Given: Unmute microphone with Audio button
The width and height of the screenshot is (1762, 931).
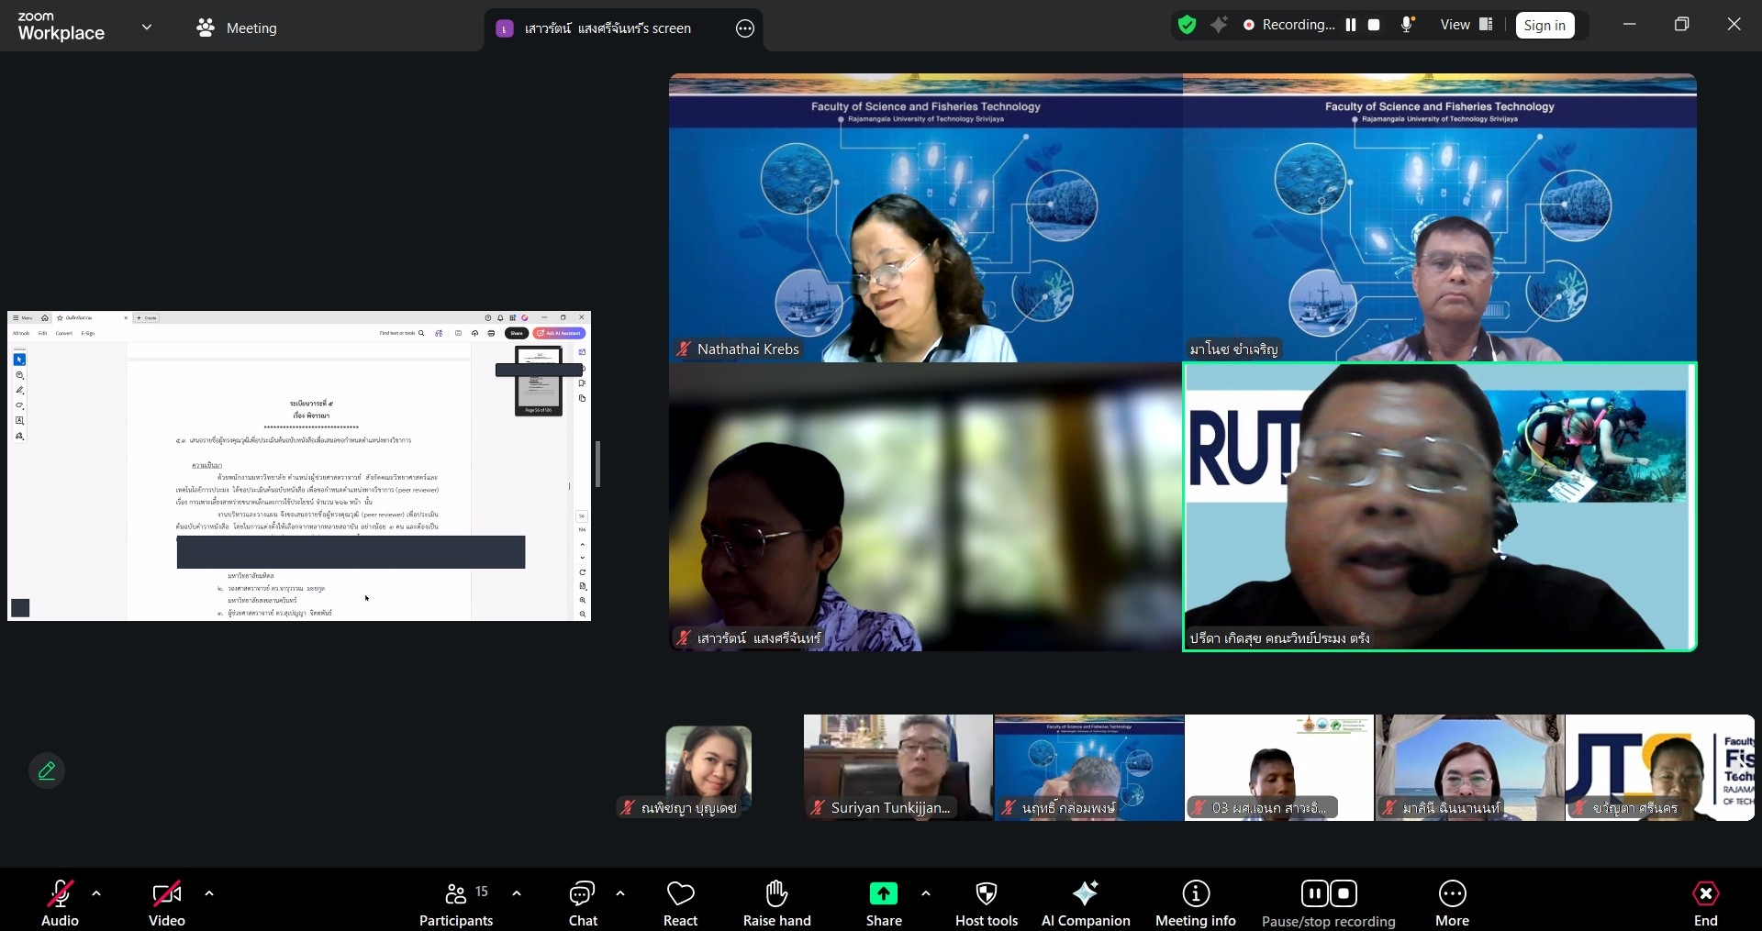Looking at the screenshot, I should tap(60, 903).
